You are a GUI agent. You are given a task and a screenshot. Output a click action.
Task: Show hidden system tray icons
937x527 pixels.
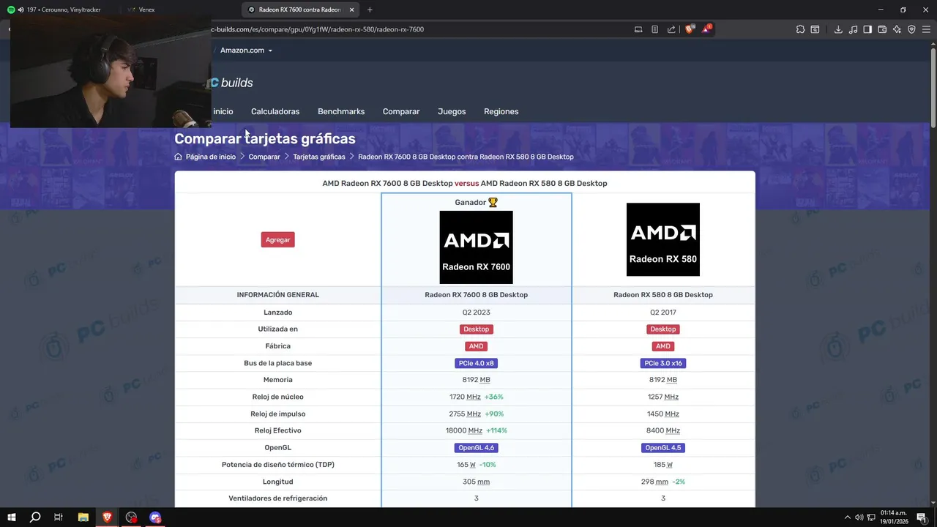(x=848, y=517)
